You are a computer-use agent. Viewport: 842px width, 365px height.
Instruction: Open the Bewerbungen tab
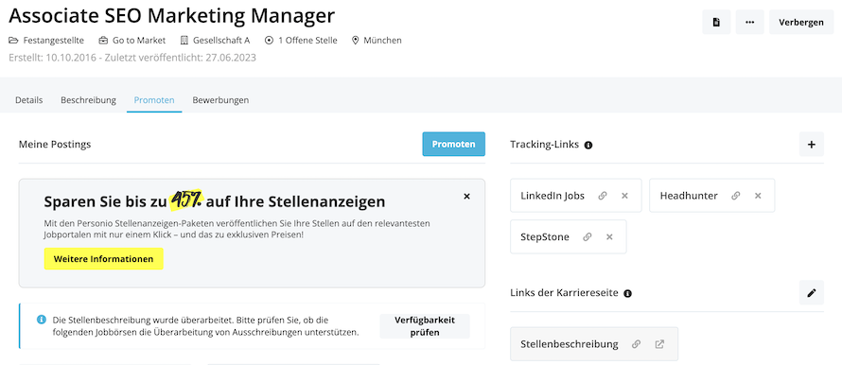coord(220,100)
